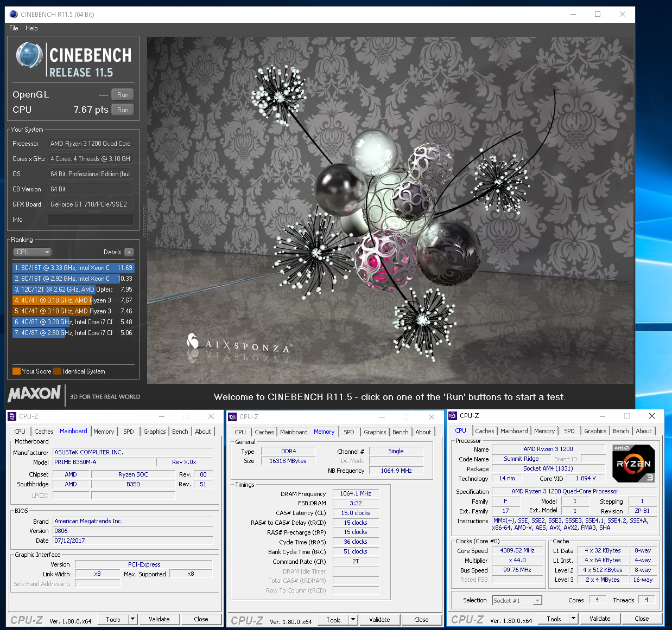Select ranking row 7 Intel Core i7 5.06
The width and height of the screenshot is (672, 630).
[73, 333]
